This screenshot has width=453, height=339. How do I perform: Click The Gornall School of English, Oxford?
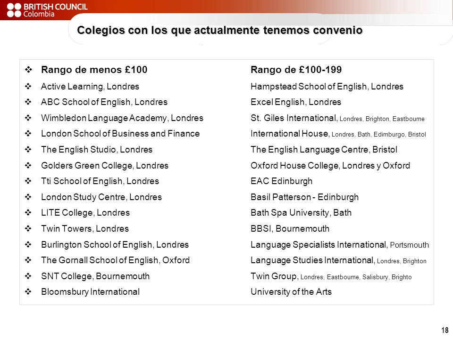[x=115, y=260]
